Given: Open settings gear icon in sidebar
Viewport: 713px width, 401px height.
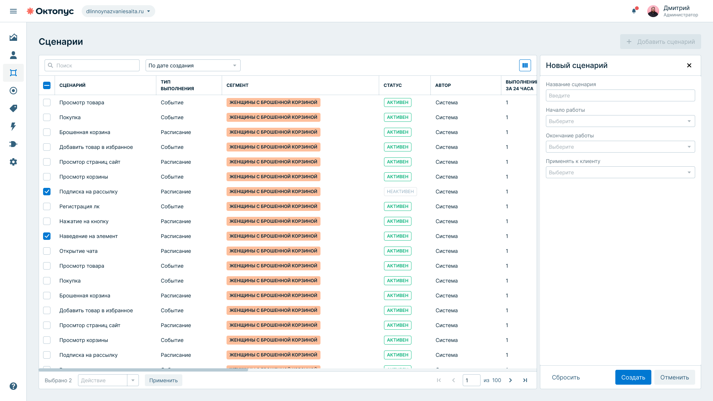Looking at the screenshot, I should click(x=13, y=162).
